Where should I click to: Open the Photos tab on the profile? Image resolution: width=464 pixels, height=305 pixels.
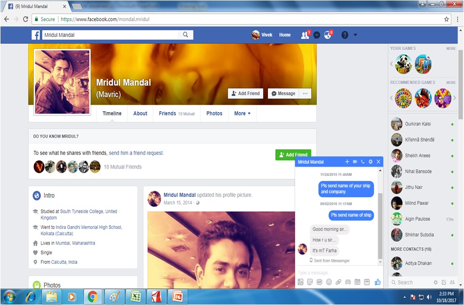pyautogui.click(x=214, y=114)
